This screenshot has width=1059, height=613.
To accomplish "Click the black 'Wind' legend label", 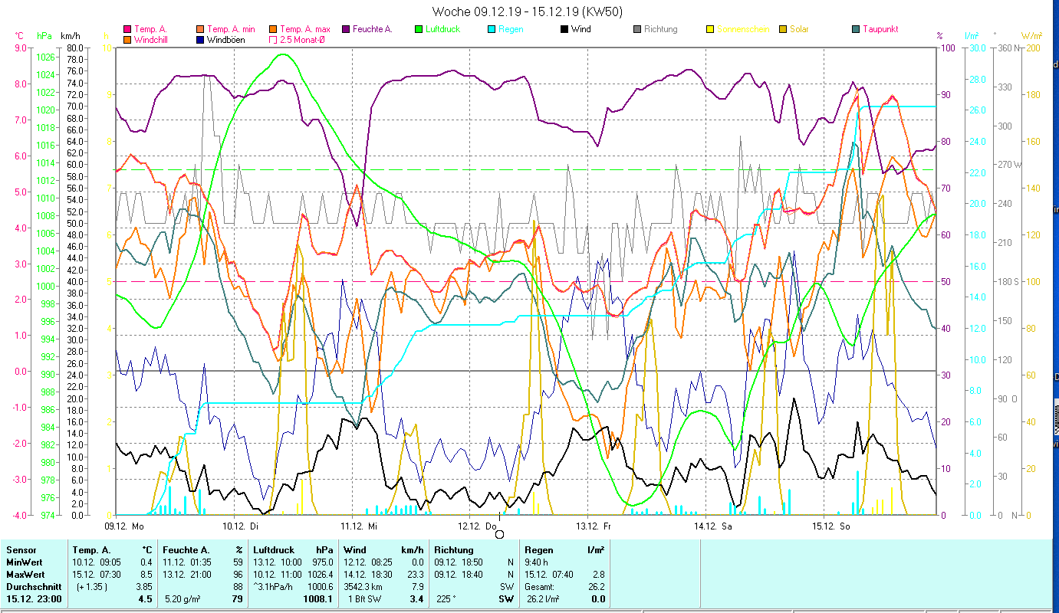I will [x=581, y=29].
